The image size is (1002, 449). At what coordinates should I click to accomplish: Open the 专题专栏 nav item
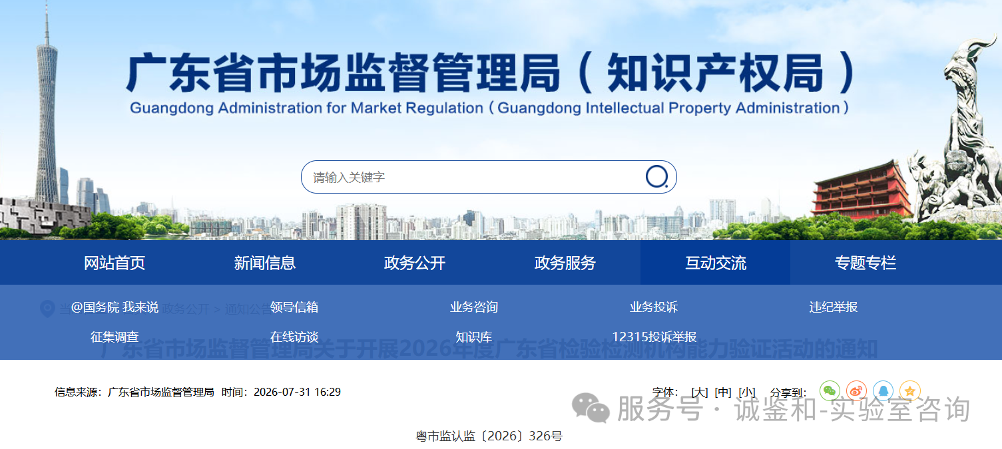866,263
